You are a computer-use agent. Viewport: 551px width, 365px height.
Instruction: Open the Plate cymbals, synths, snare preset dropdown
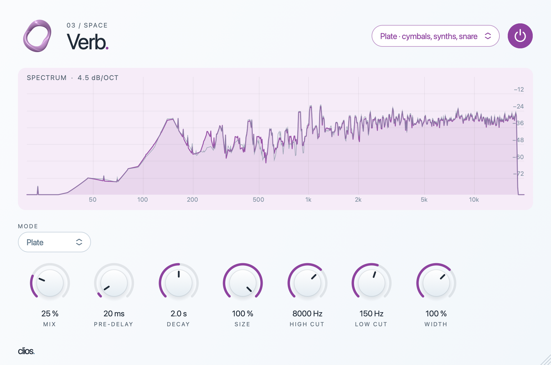point(435,36)
